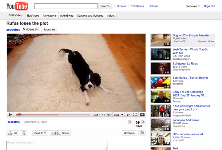Click the 0:05 / 1:44 time display
The height and width of the screenshot is (150, 222).
(99, 115)
